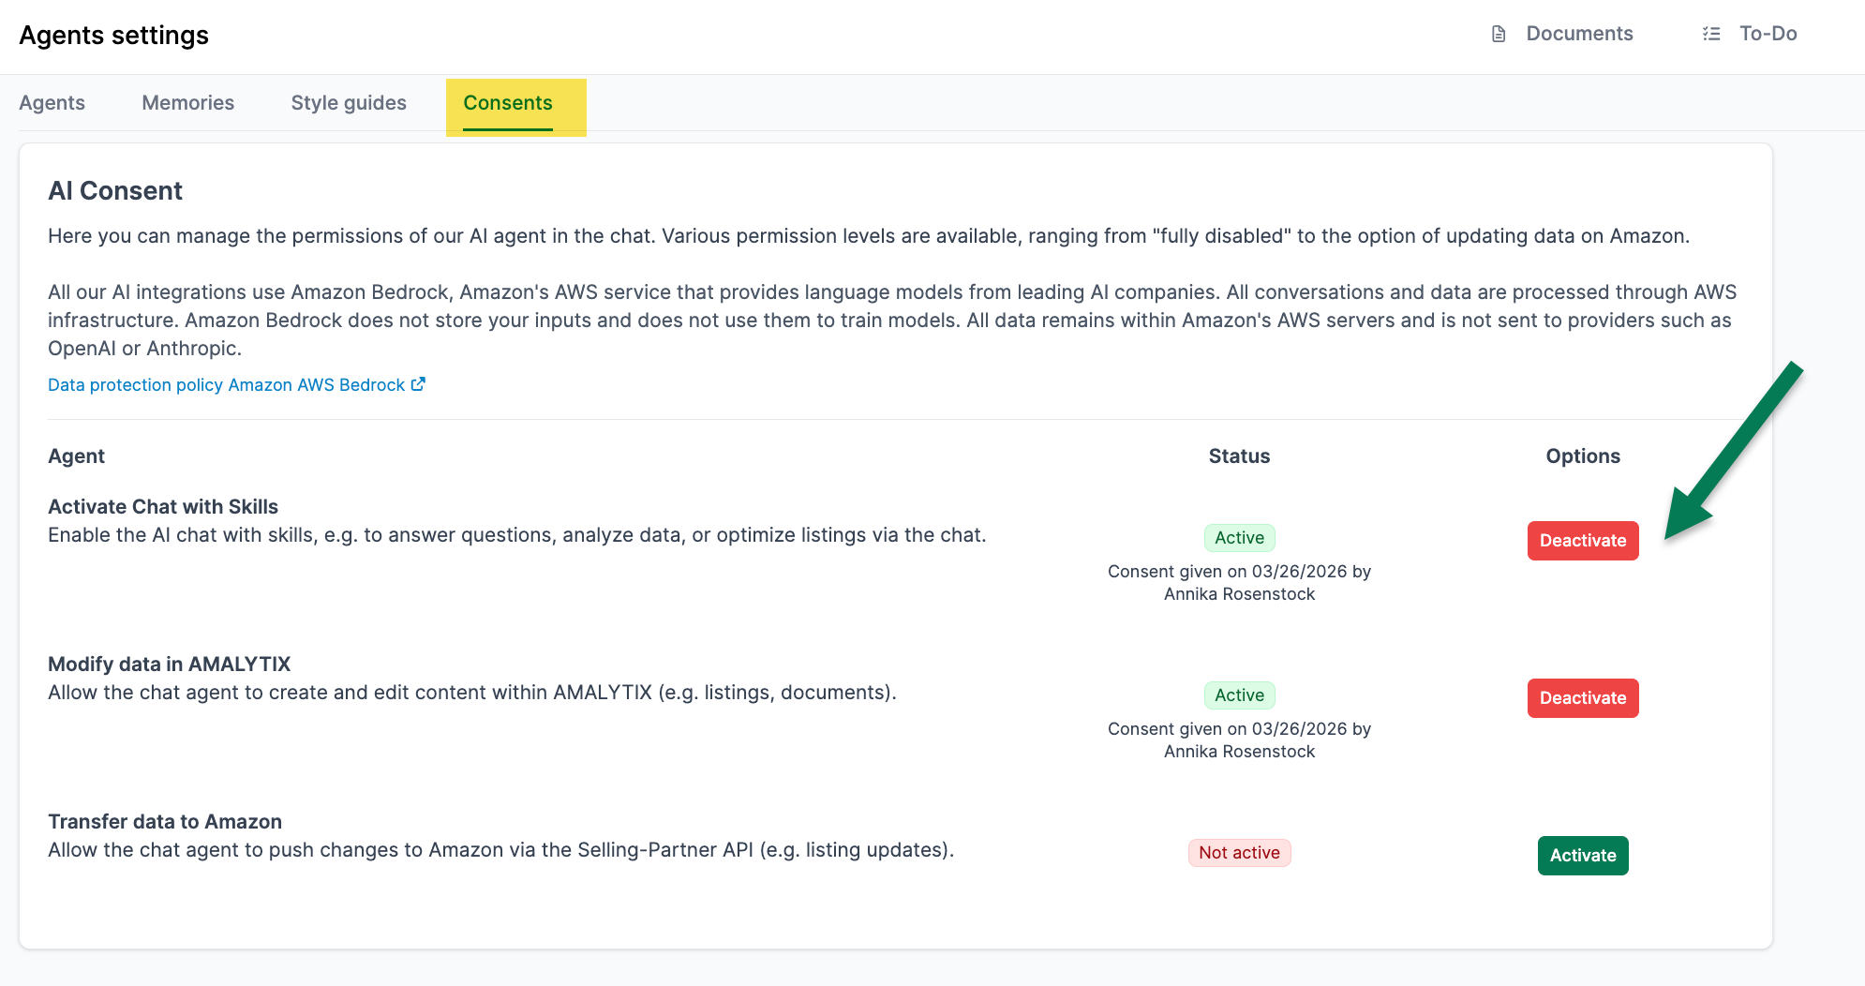Activate Transfer data to Amazon consent

[x=1583, y=856]
